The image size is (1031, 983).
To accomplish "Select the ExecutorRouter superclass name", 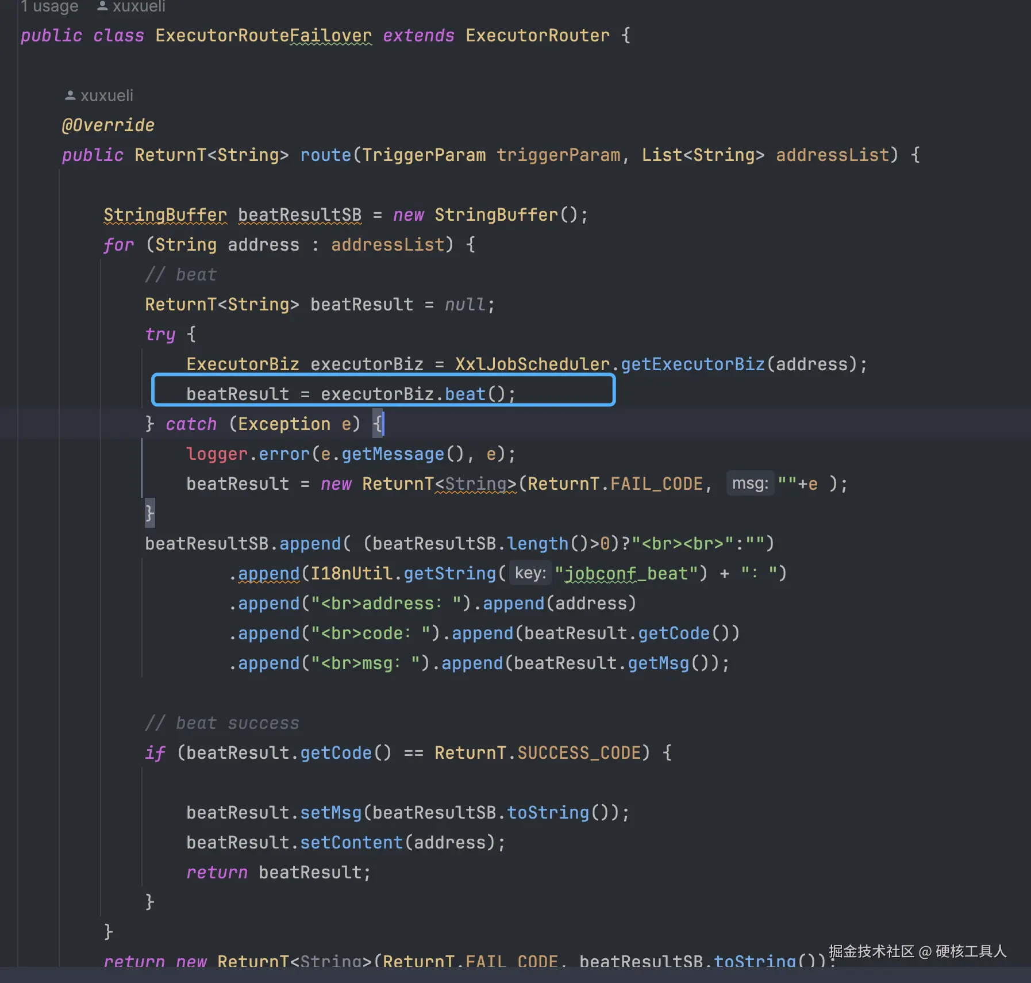I will pos(537,36).
